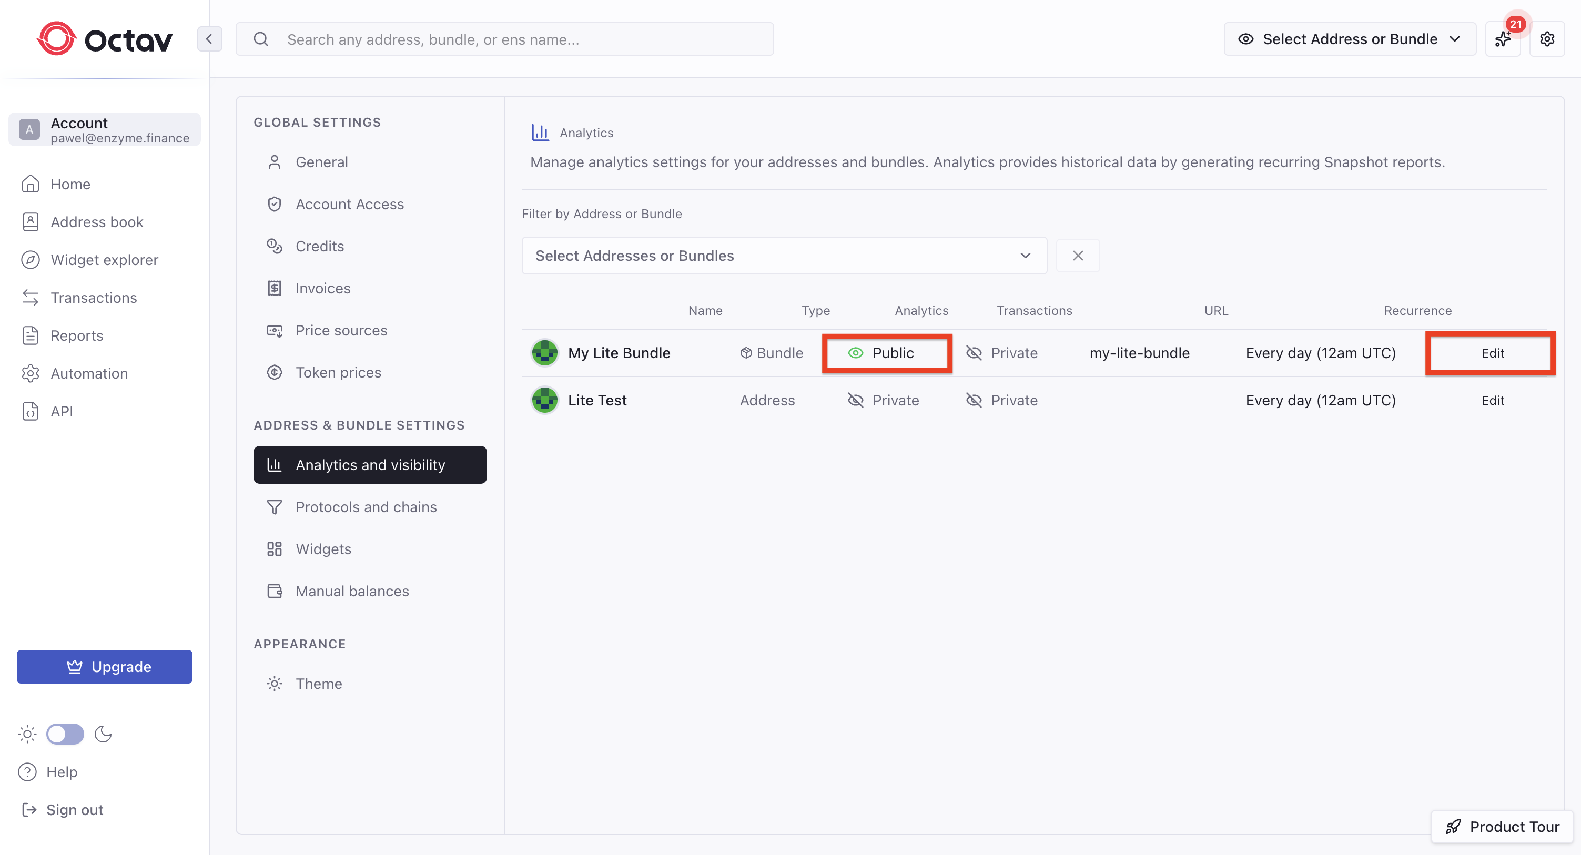This screenshot has width=1581, height=855.
Task: Toggle Private transactions visibility for My Lite Bundle
Action: click(x=1001, y=353)
